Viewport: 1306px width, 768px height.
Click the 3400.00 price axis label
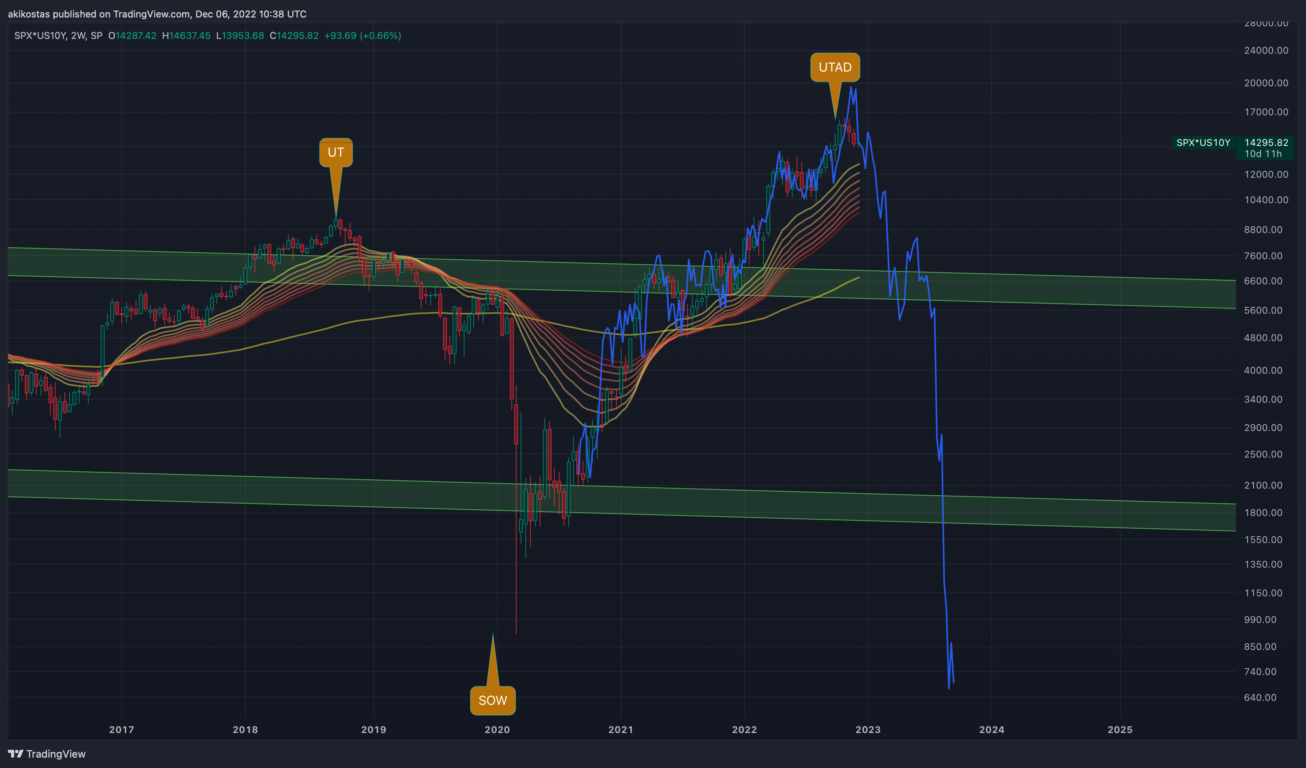point(1263,399)
